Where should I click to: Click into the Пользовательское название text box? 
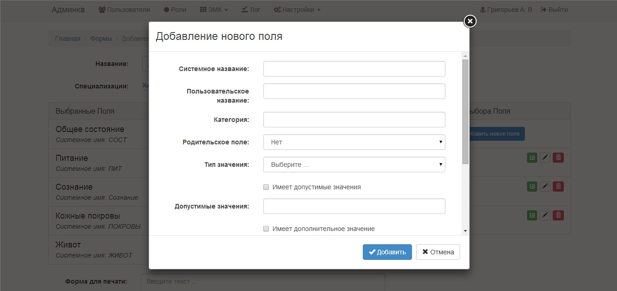click(354, 91)
